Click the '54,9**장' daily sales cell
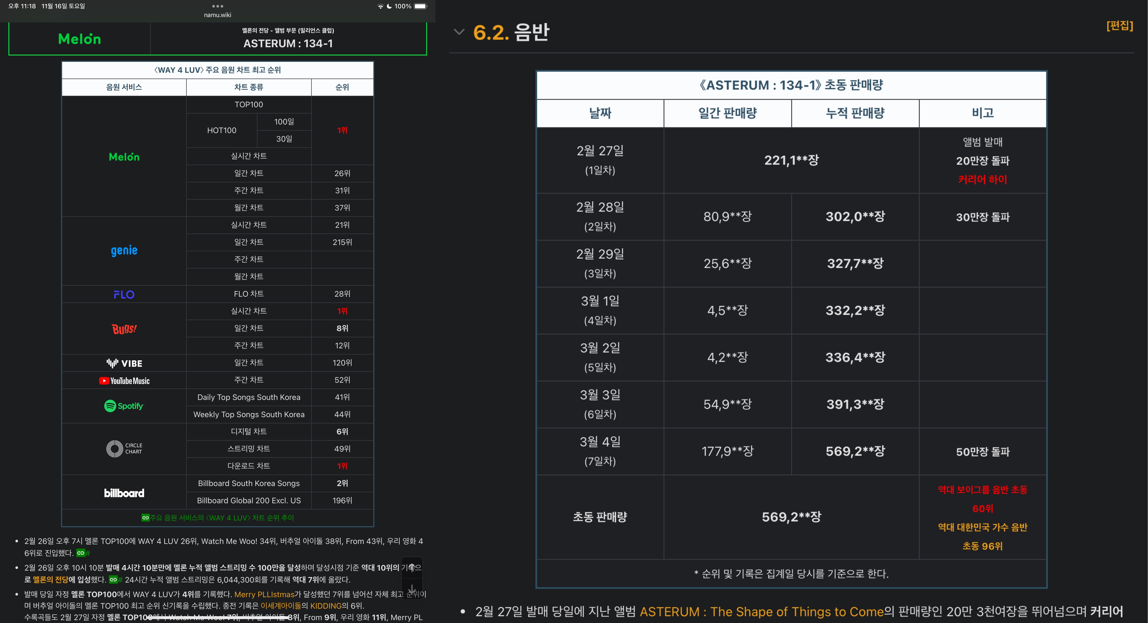This screenshot has width=1148, height=623. pos(728,404)
